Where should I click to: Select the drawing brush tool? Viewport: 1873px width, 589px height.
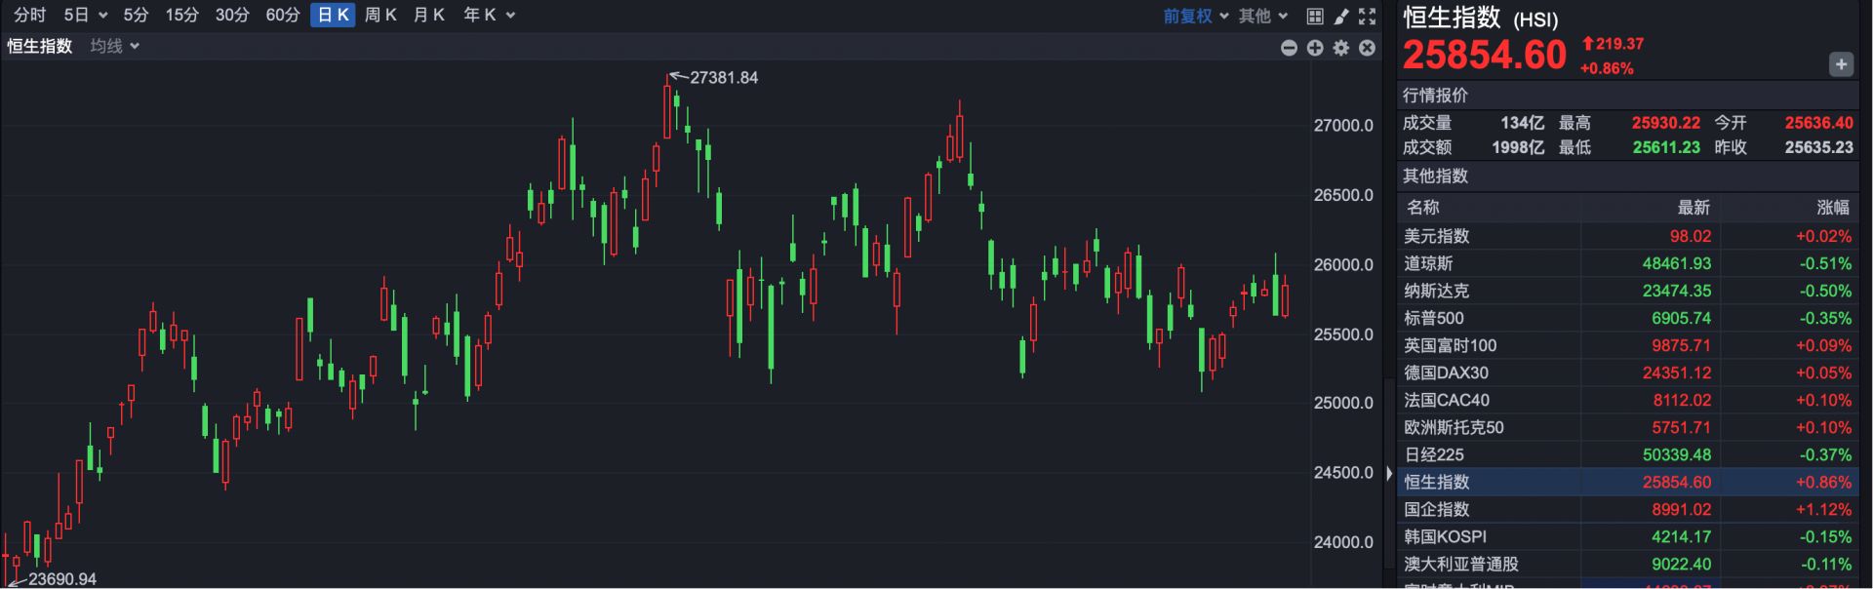pos(1341,16)
